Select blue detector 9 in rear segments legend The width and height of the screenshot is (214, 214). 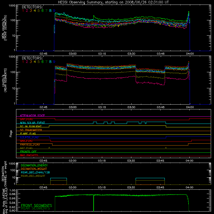click(x=54, y=62)
